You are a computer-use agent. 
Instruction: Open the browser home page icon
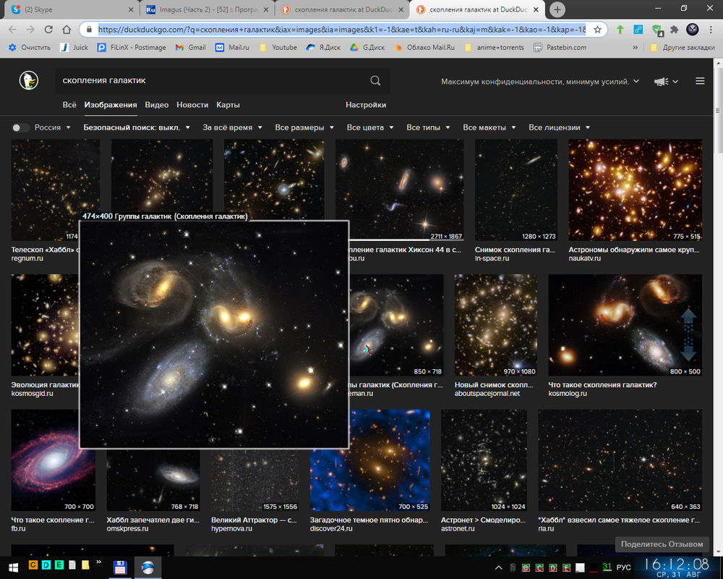pos(67,30)
